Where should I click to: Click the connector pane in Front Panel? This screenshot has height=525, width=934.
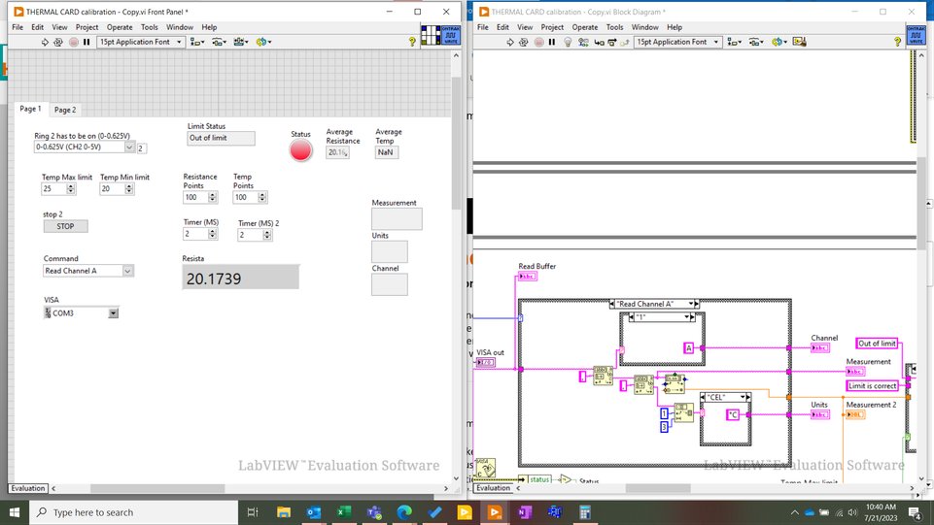[x=431, y=35]
